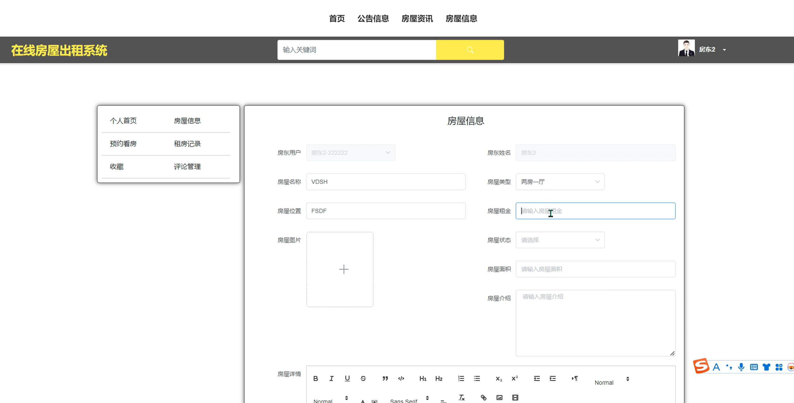
Task: Toggle italic formatting in editor toolbar
Action: point(331,378)
